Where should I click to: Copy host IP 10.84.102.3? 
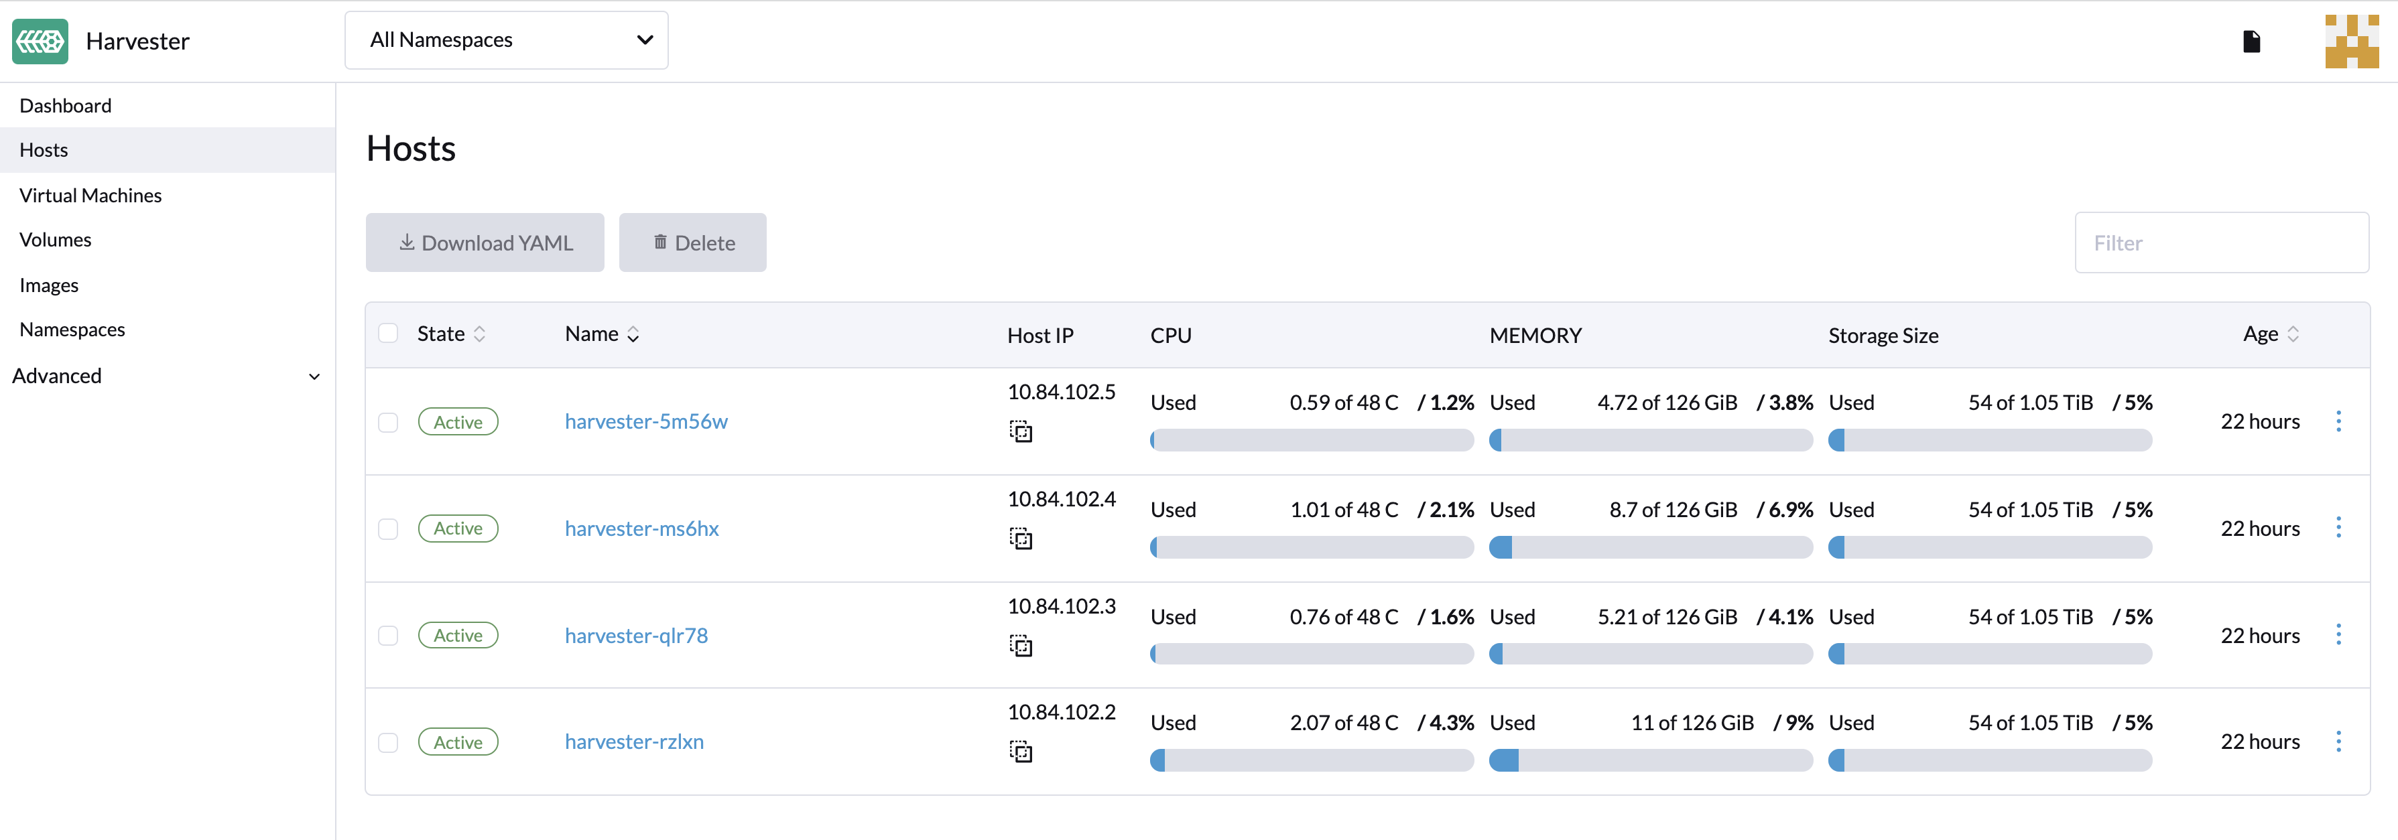(1020, 646)
